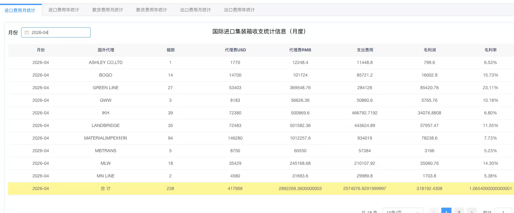Click BOGO's expense 85721.2
The image size is (514, 213).
365,75
